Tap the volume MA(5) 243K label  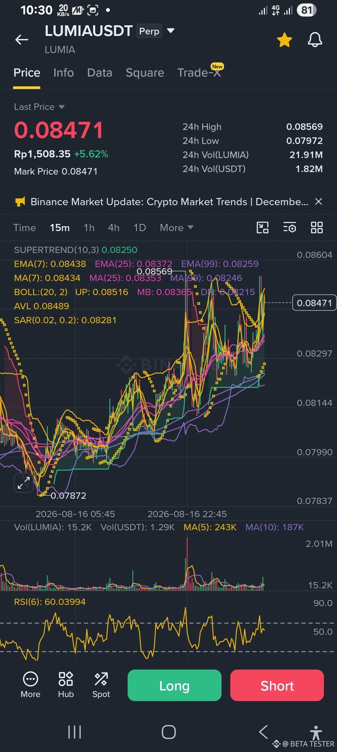[x=210, y=527]
